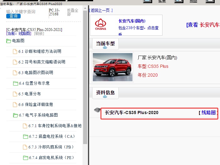Click the 当前：线路图 link
This screenshot has width=220, height=165.
coord(19,33)
